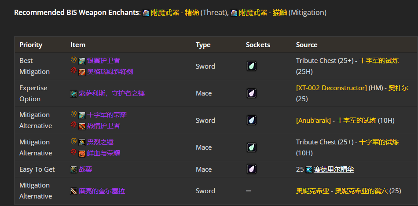This screenshot has width=418, height=206.
Task: Click the Priority column header
Action: point(31,45)
